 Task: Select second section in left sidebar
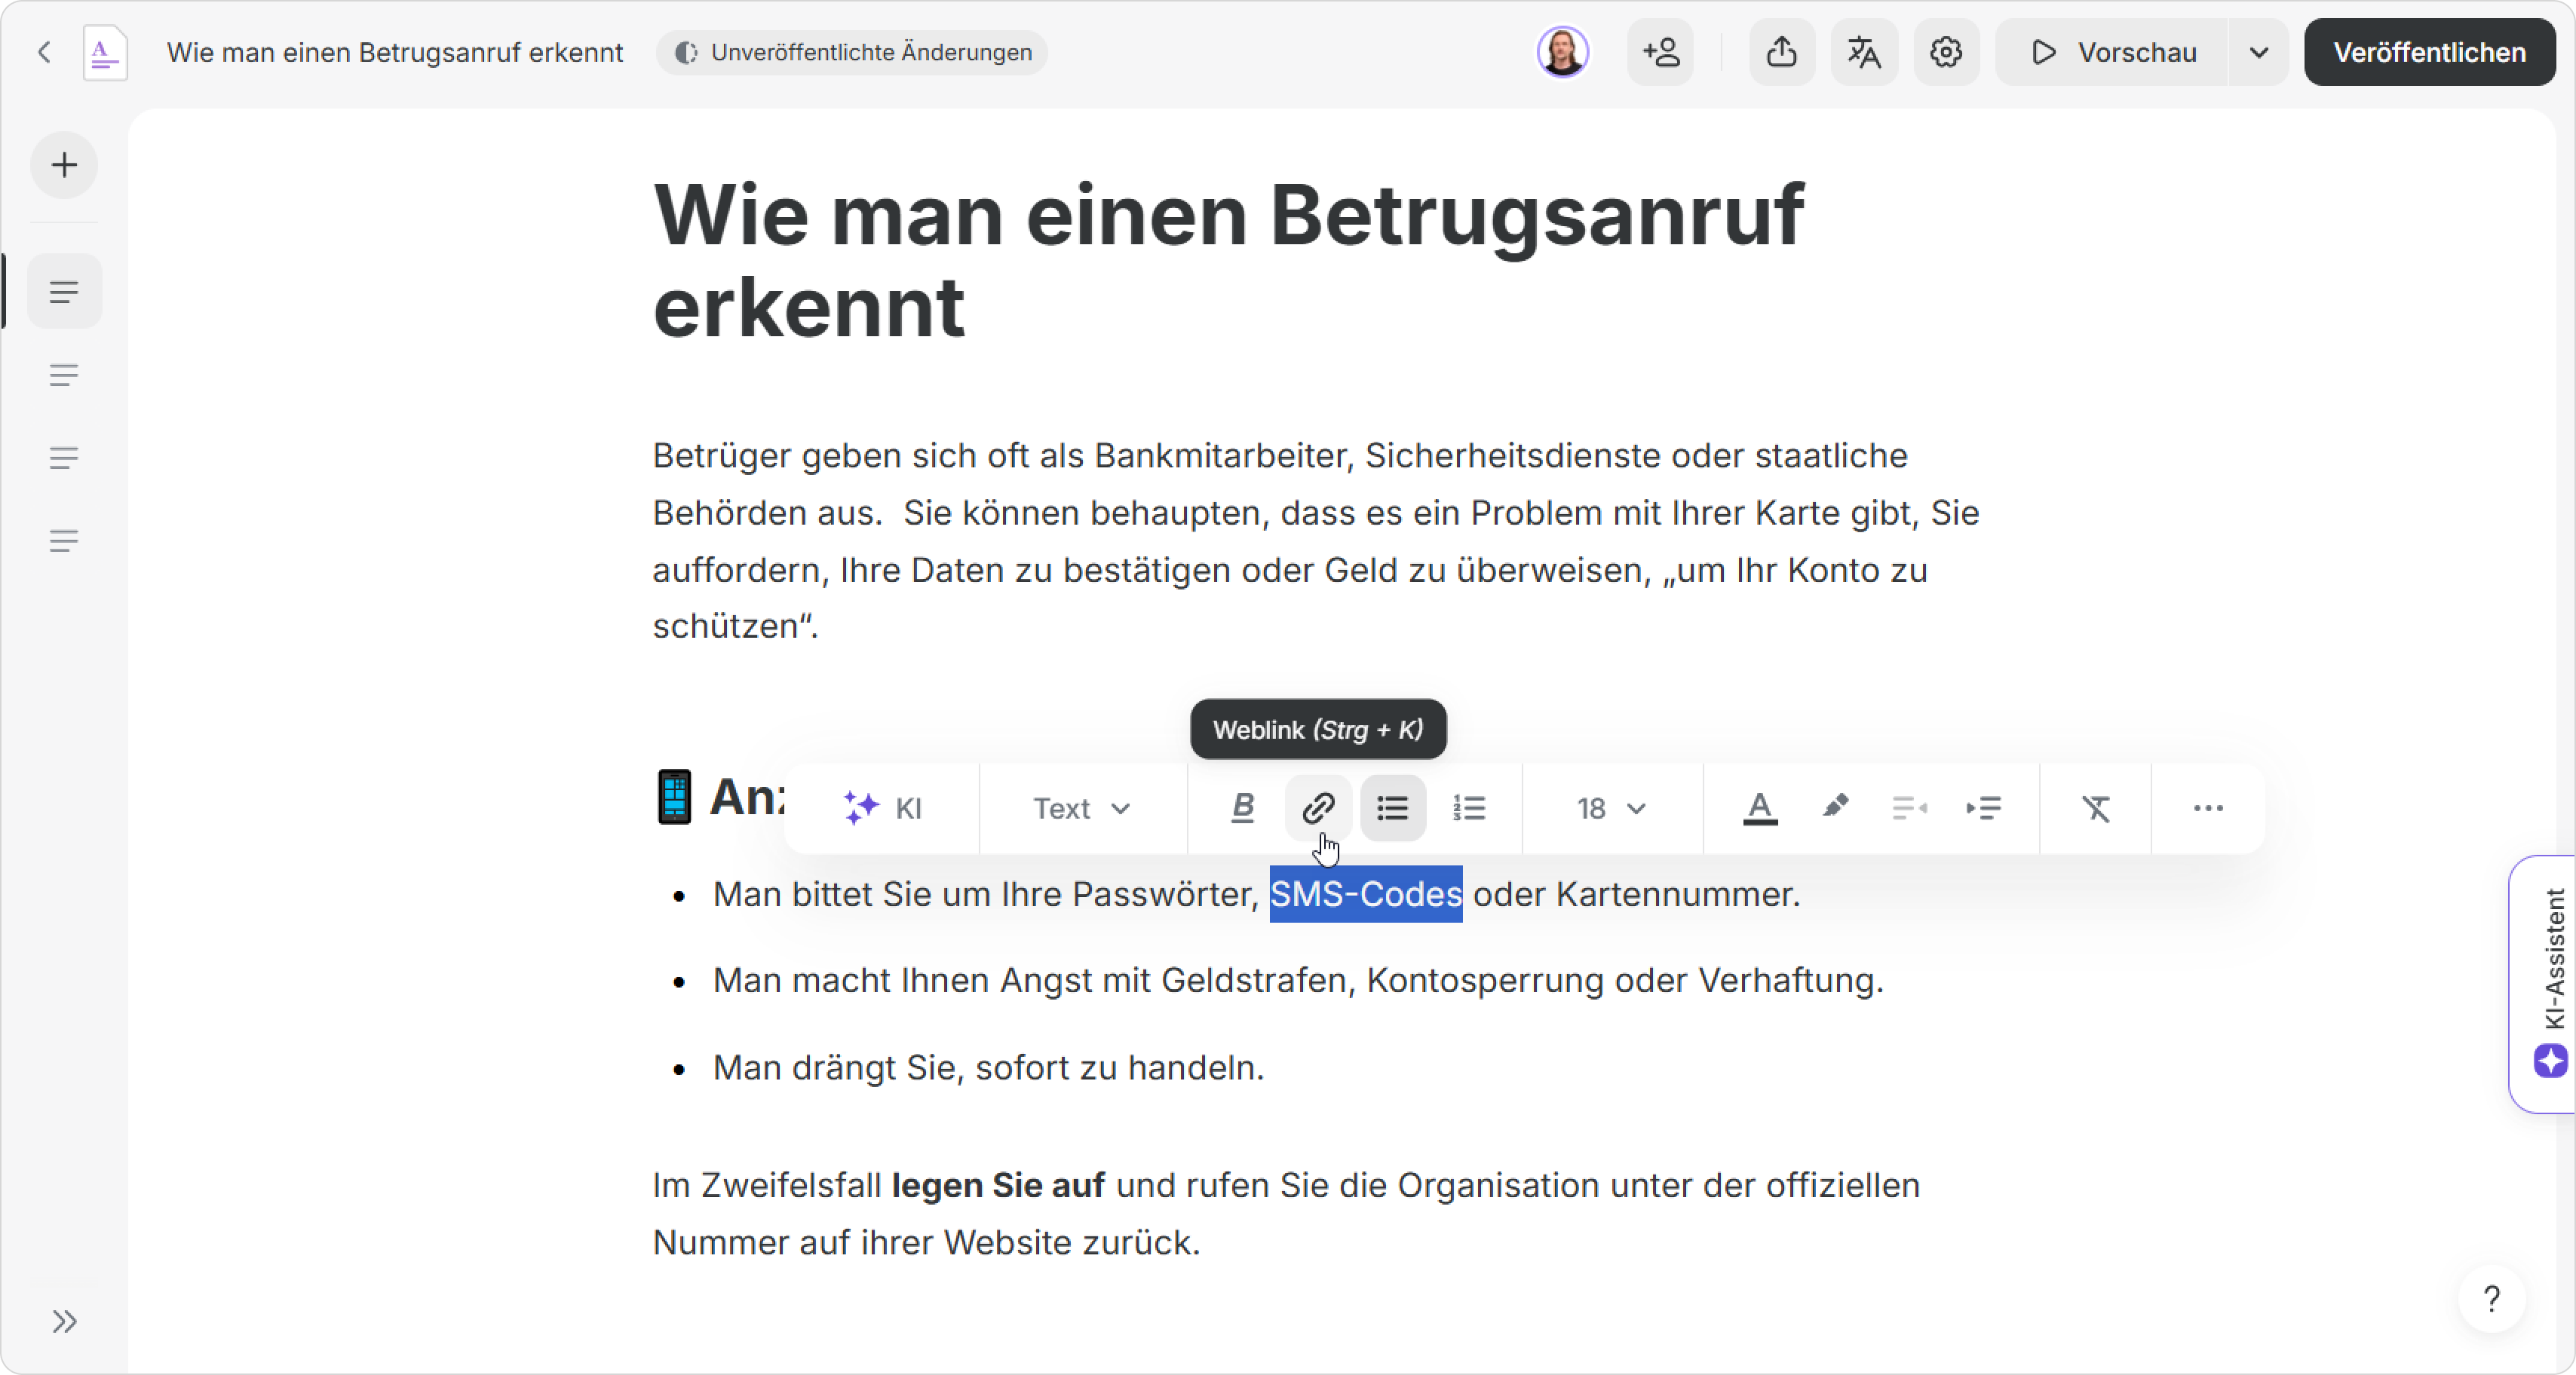64,375
